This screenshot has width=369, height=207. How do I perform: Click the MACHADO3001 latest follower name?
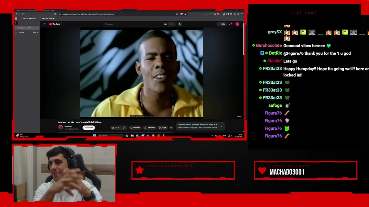click(287, 172)
